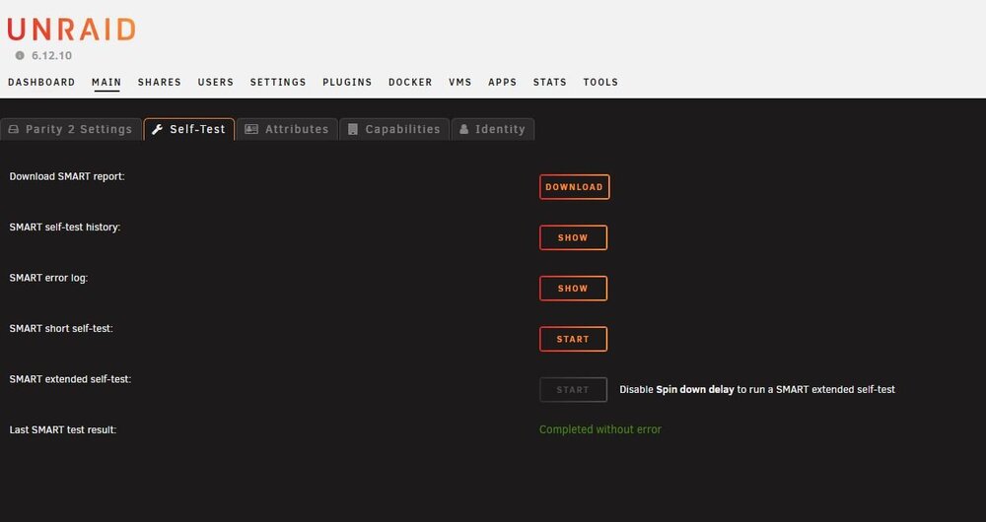Click the chip icon on Capabilities tab
Viewport: 986px width, 522px height.
pyautogui.click(x=353, y=129)
